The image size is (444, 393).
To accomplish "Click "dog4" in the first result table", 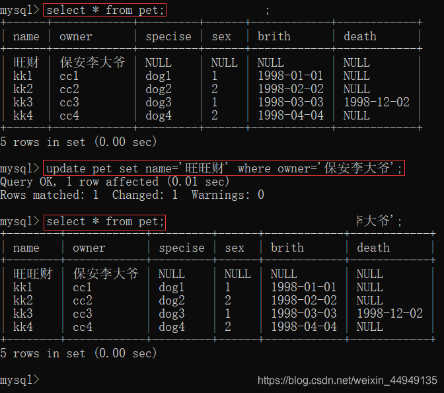I will click(159, 116).
